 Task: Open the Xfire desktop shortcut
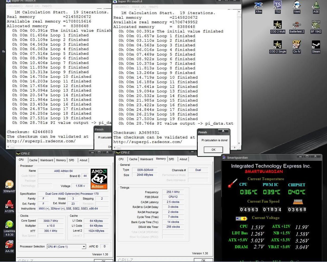258,7
